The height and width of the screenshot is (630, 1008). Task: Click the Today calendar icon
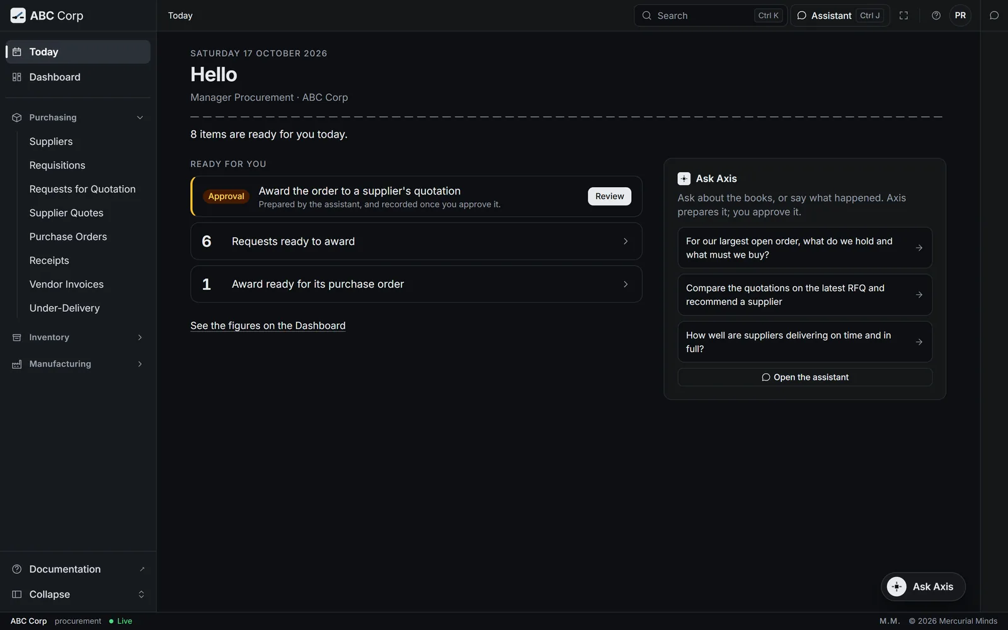pyautogui.click(x=17, y=52)
